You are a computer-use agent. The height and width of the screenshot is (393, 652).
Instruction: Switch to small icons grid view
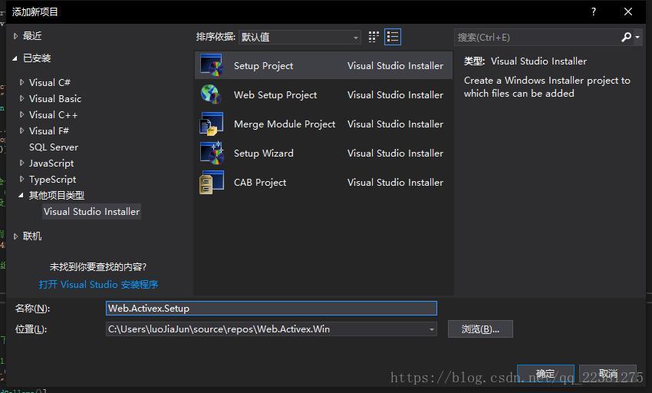374,37
